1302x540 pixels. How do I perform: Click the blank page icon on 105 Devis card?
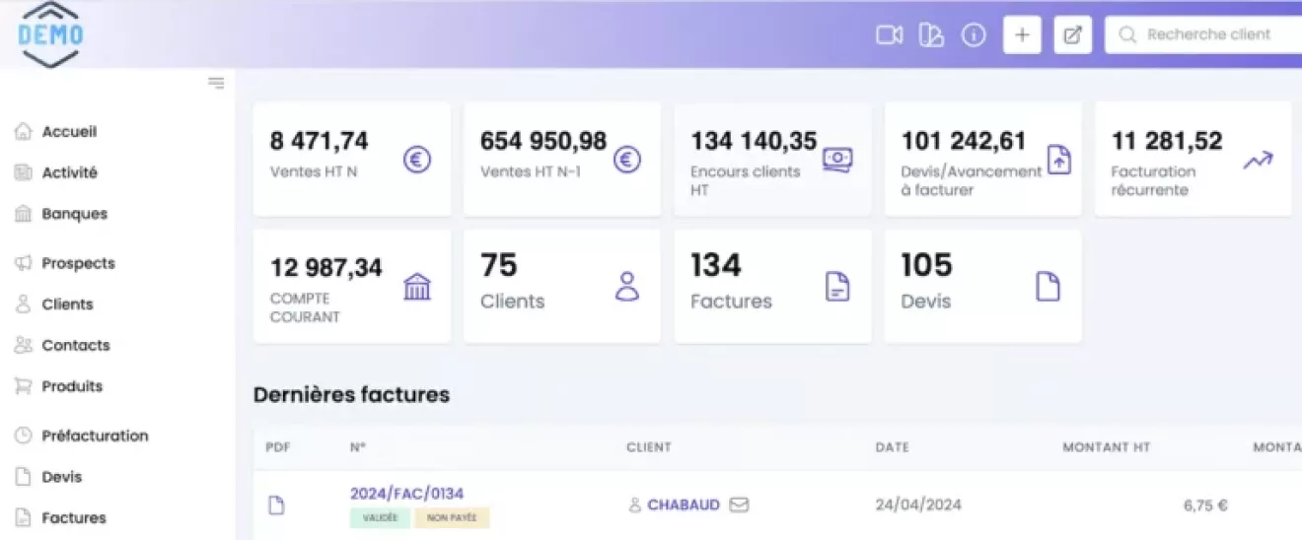(1048, 287)
